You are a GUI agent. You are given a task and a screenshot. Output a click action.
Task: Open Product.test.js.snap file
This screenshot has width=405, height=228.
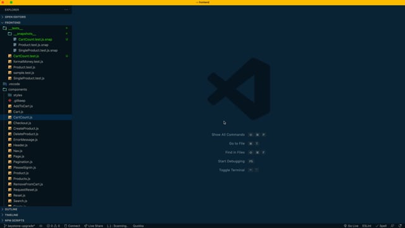(x=36, y=45)
